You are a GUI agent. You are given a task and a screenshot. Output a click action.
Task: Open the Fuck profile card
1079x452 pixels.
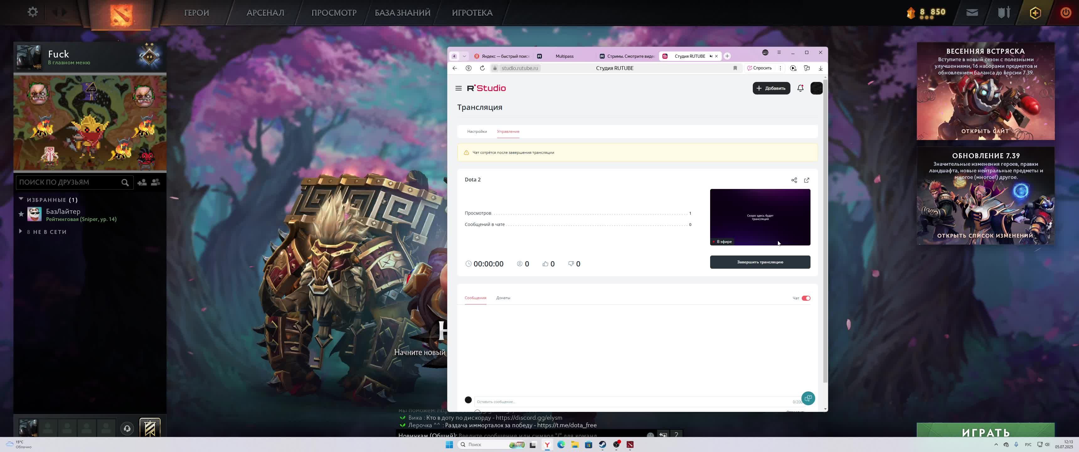pyautogui.click(x=90, y=57)
